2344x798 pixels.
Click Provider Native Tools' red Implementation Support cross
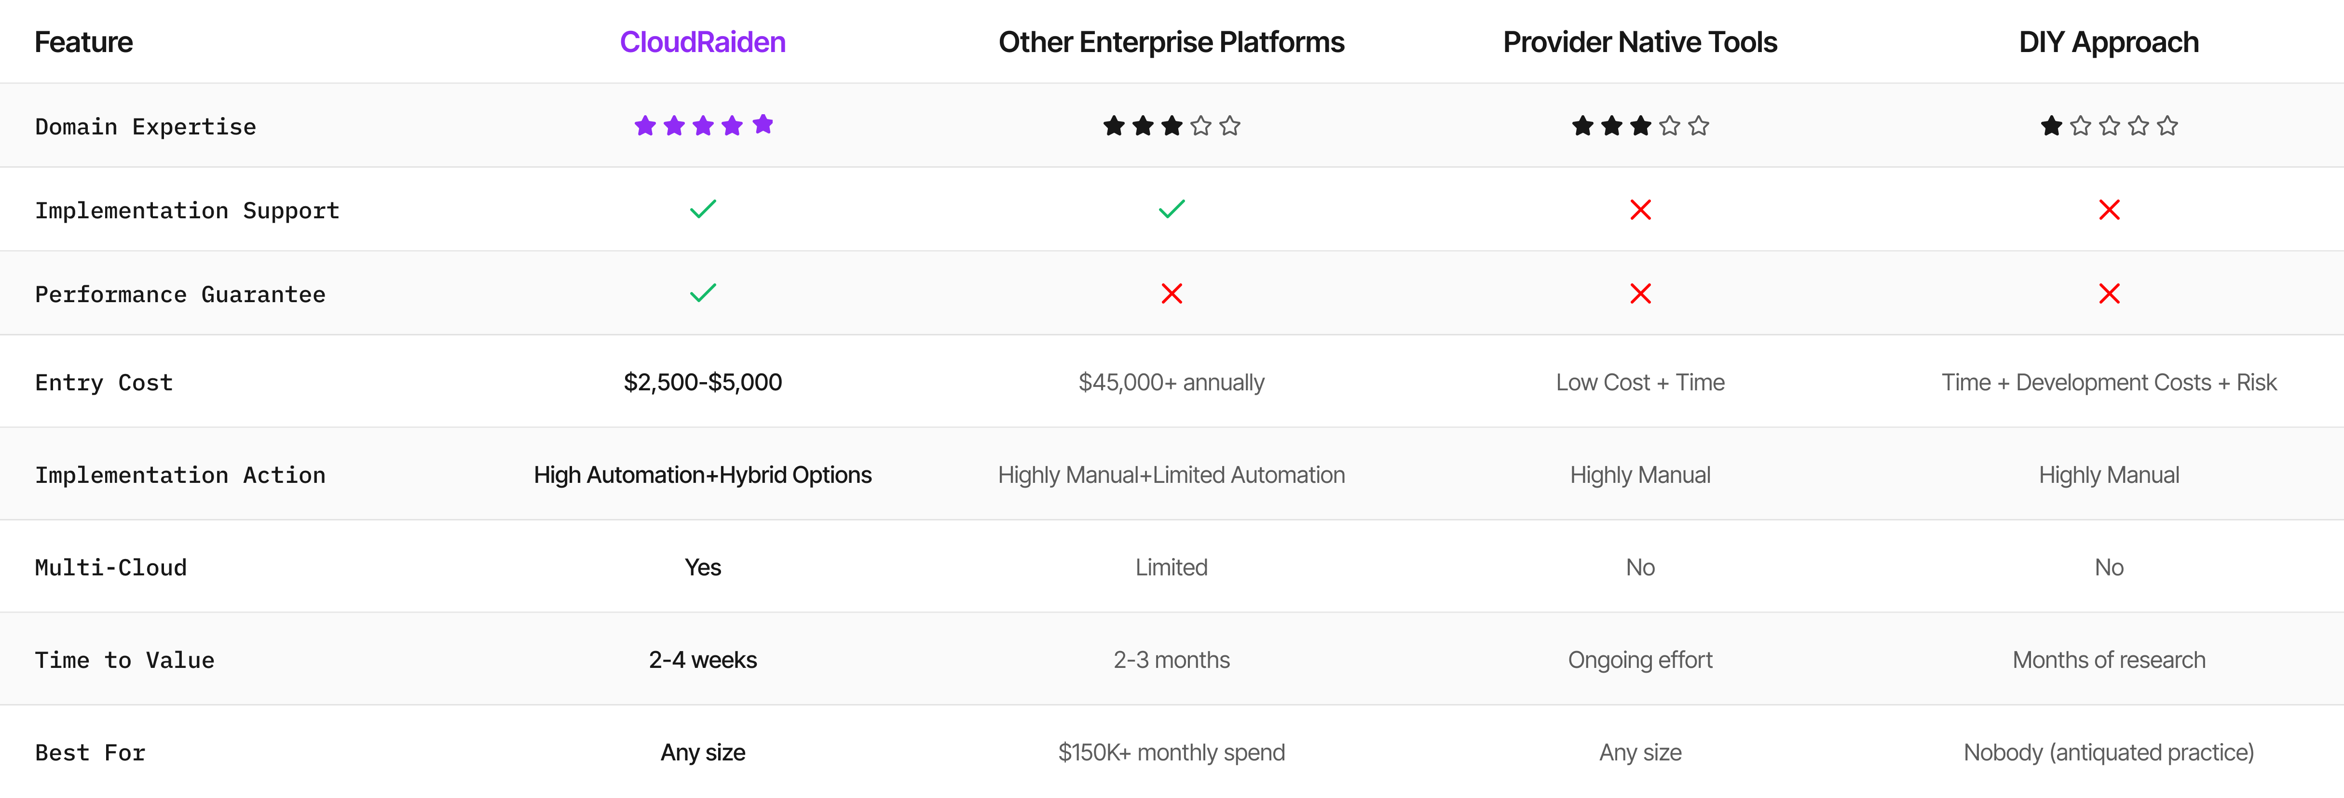pyautogui.click(x=1640, y=210)
